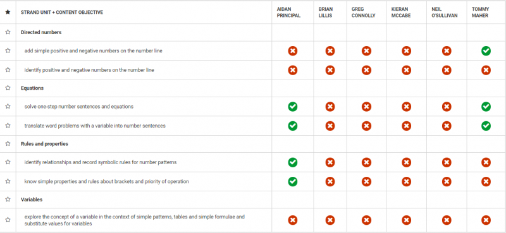
Task: Click Kieran McCabe's red cross for brackets and priority
Action: click(406, 182)
